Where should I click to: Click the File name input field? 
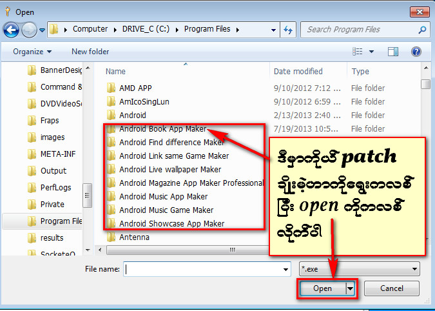[x=207, y=269]
